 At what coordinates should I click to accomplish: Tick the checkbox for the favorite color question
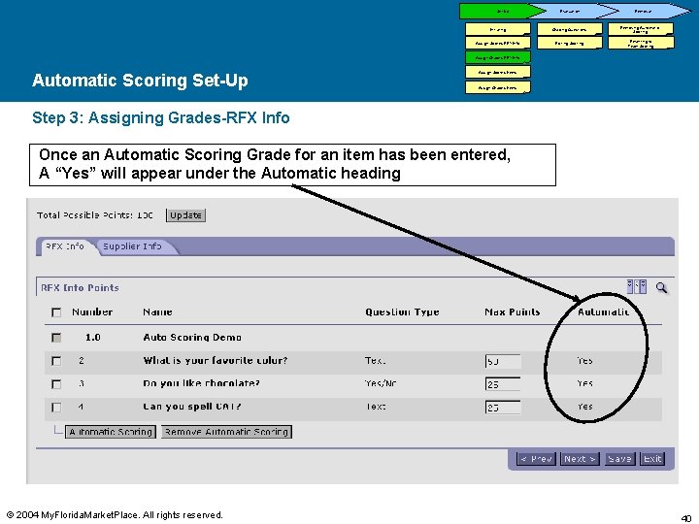pos(56,361)
